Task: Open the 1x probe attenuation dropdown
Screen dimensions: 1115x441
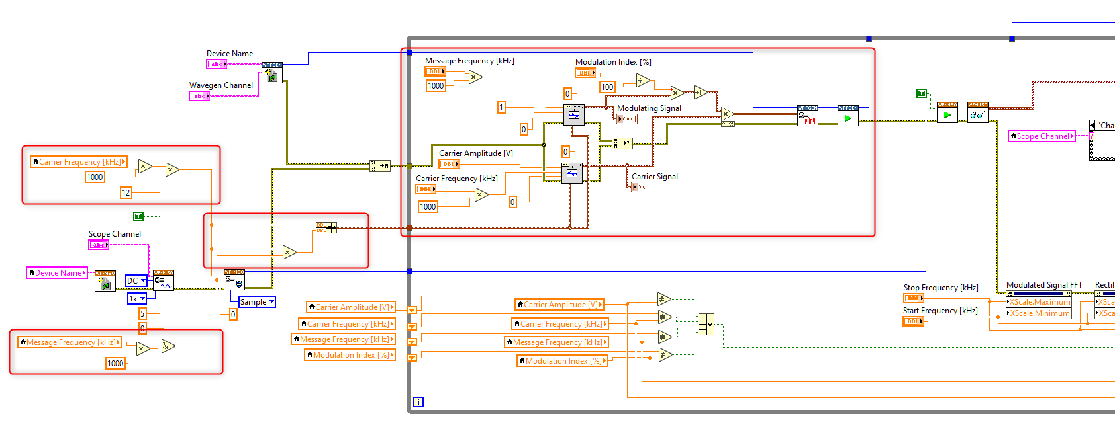Action: click(x=136, y=299)
